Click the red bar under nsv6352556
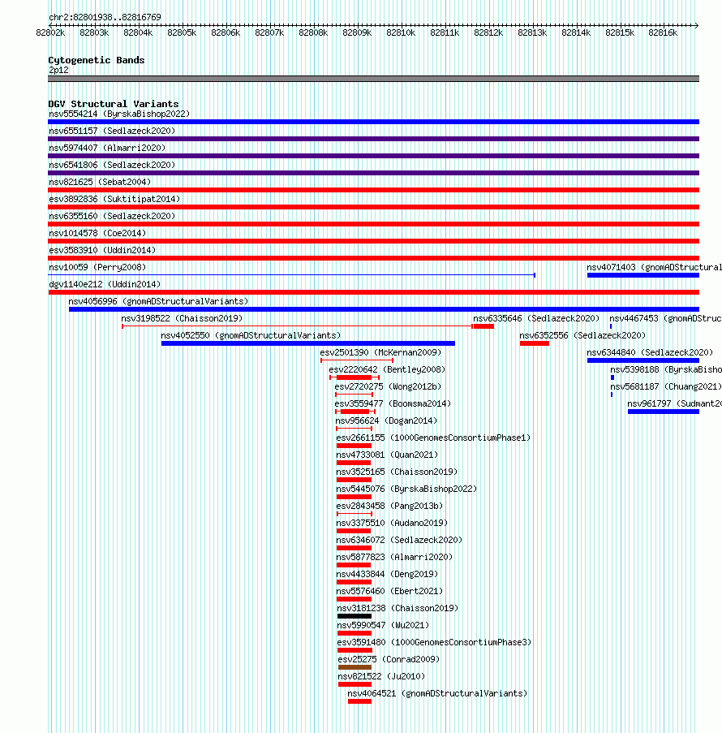The image size is (722, 733). (x=535, y=343)
